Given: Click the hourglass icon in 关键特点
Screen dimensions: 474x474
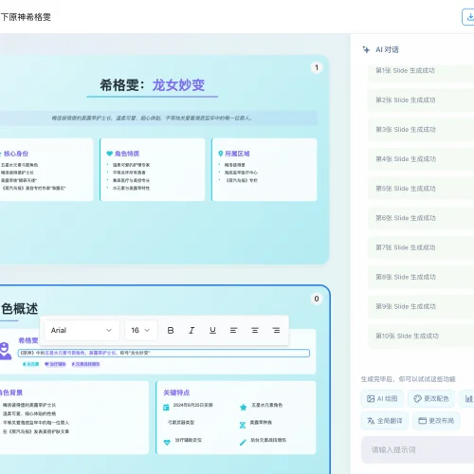Looking at the screenshot, I should pyautogui.click(x=243, y=425).
